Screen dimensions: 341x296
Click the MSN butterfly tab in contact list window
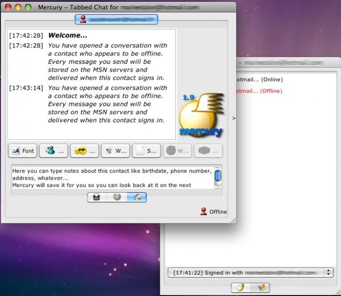coord(260,287)
